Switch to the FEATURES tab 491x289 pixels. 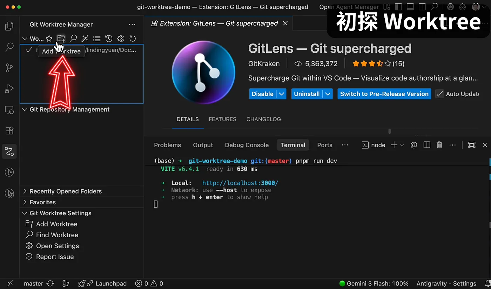(x=222, y=119)
